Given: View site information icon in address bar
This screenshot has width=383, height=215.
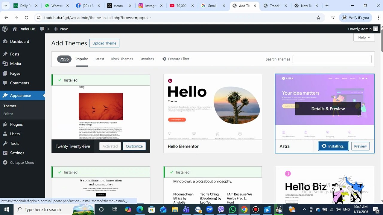Looking at the screenshot, I should pos(38,18).
